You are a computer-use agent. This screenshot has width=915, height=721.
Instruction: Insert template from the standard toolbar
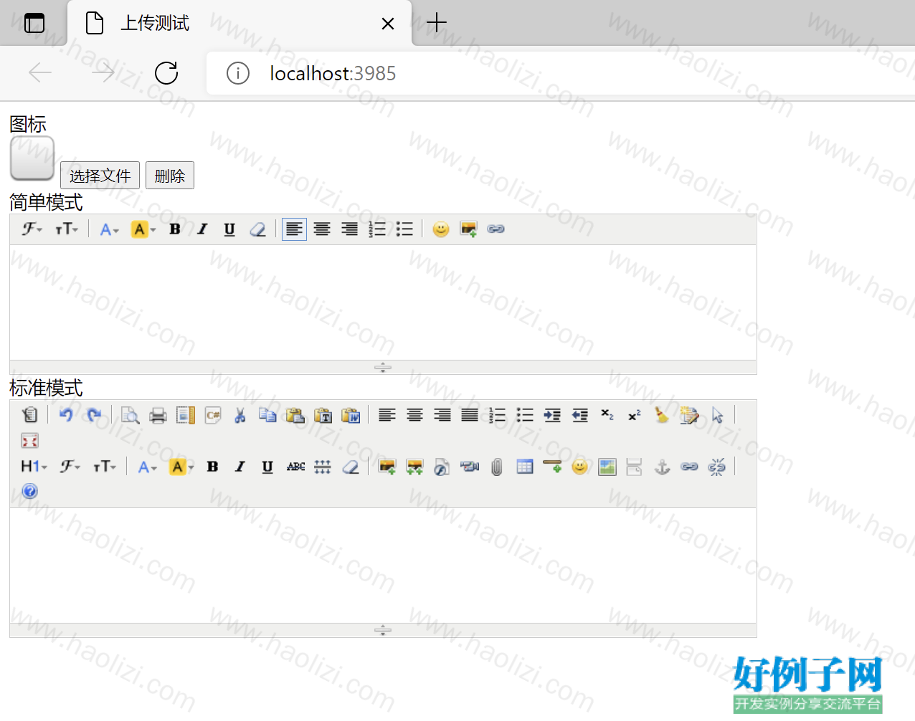pyautogui.click(x=186, y=415)
